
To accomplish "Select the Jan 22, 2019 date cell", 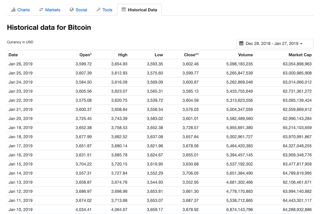I will click(21, 100).
